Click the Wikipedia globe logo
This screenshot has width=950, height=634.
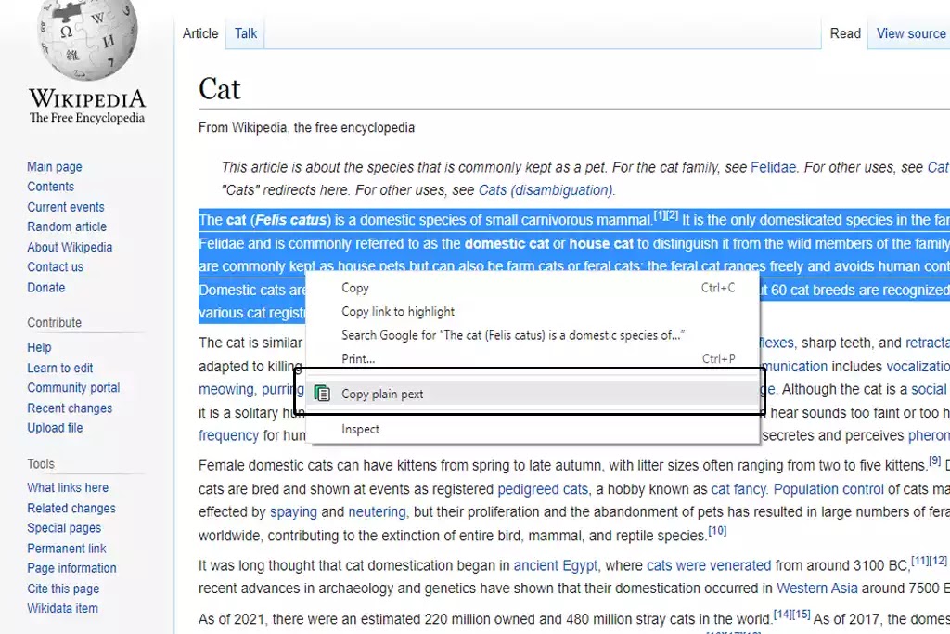(87, 40)
